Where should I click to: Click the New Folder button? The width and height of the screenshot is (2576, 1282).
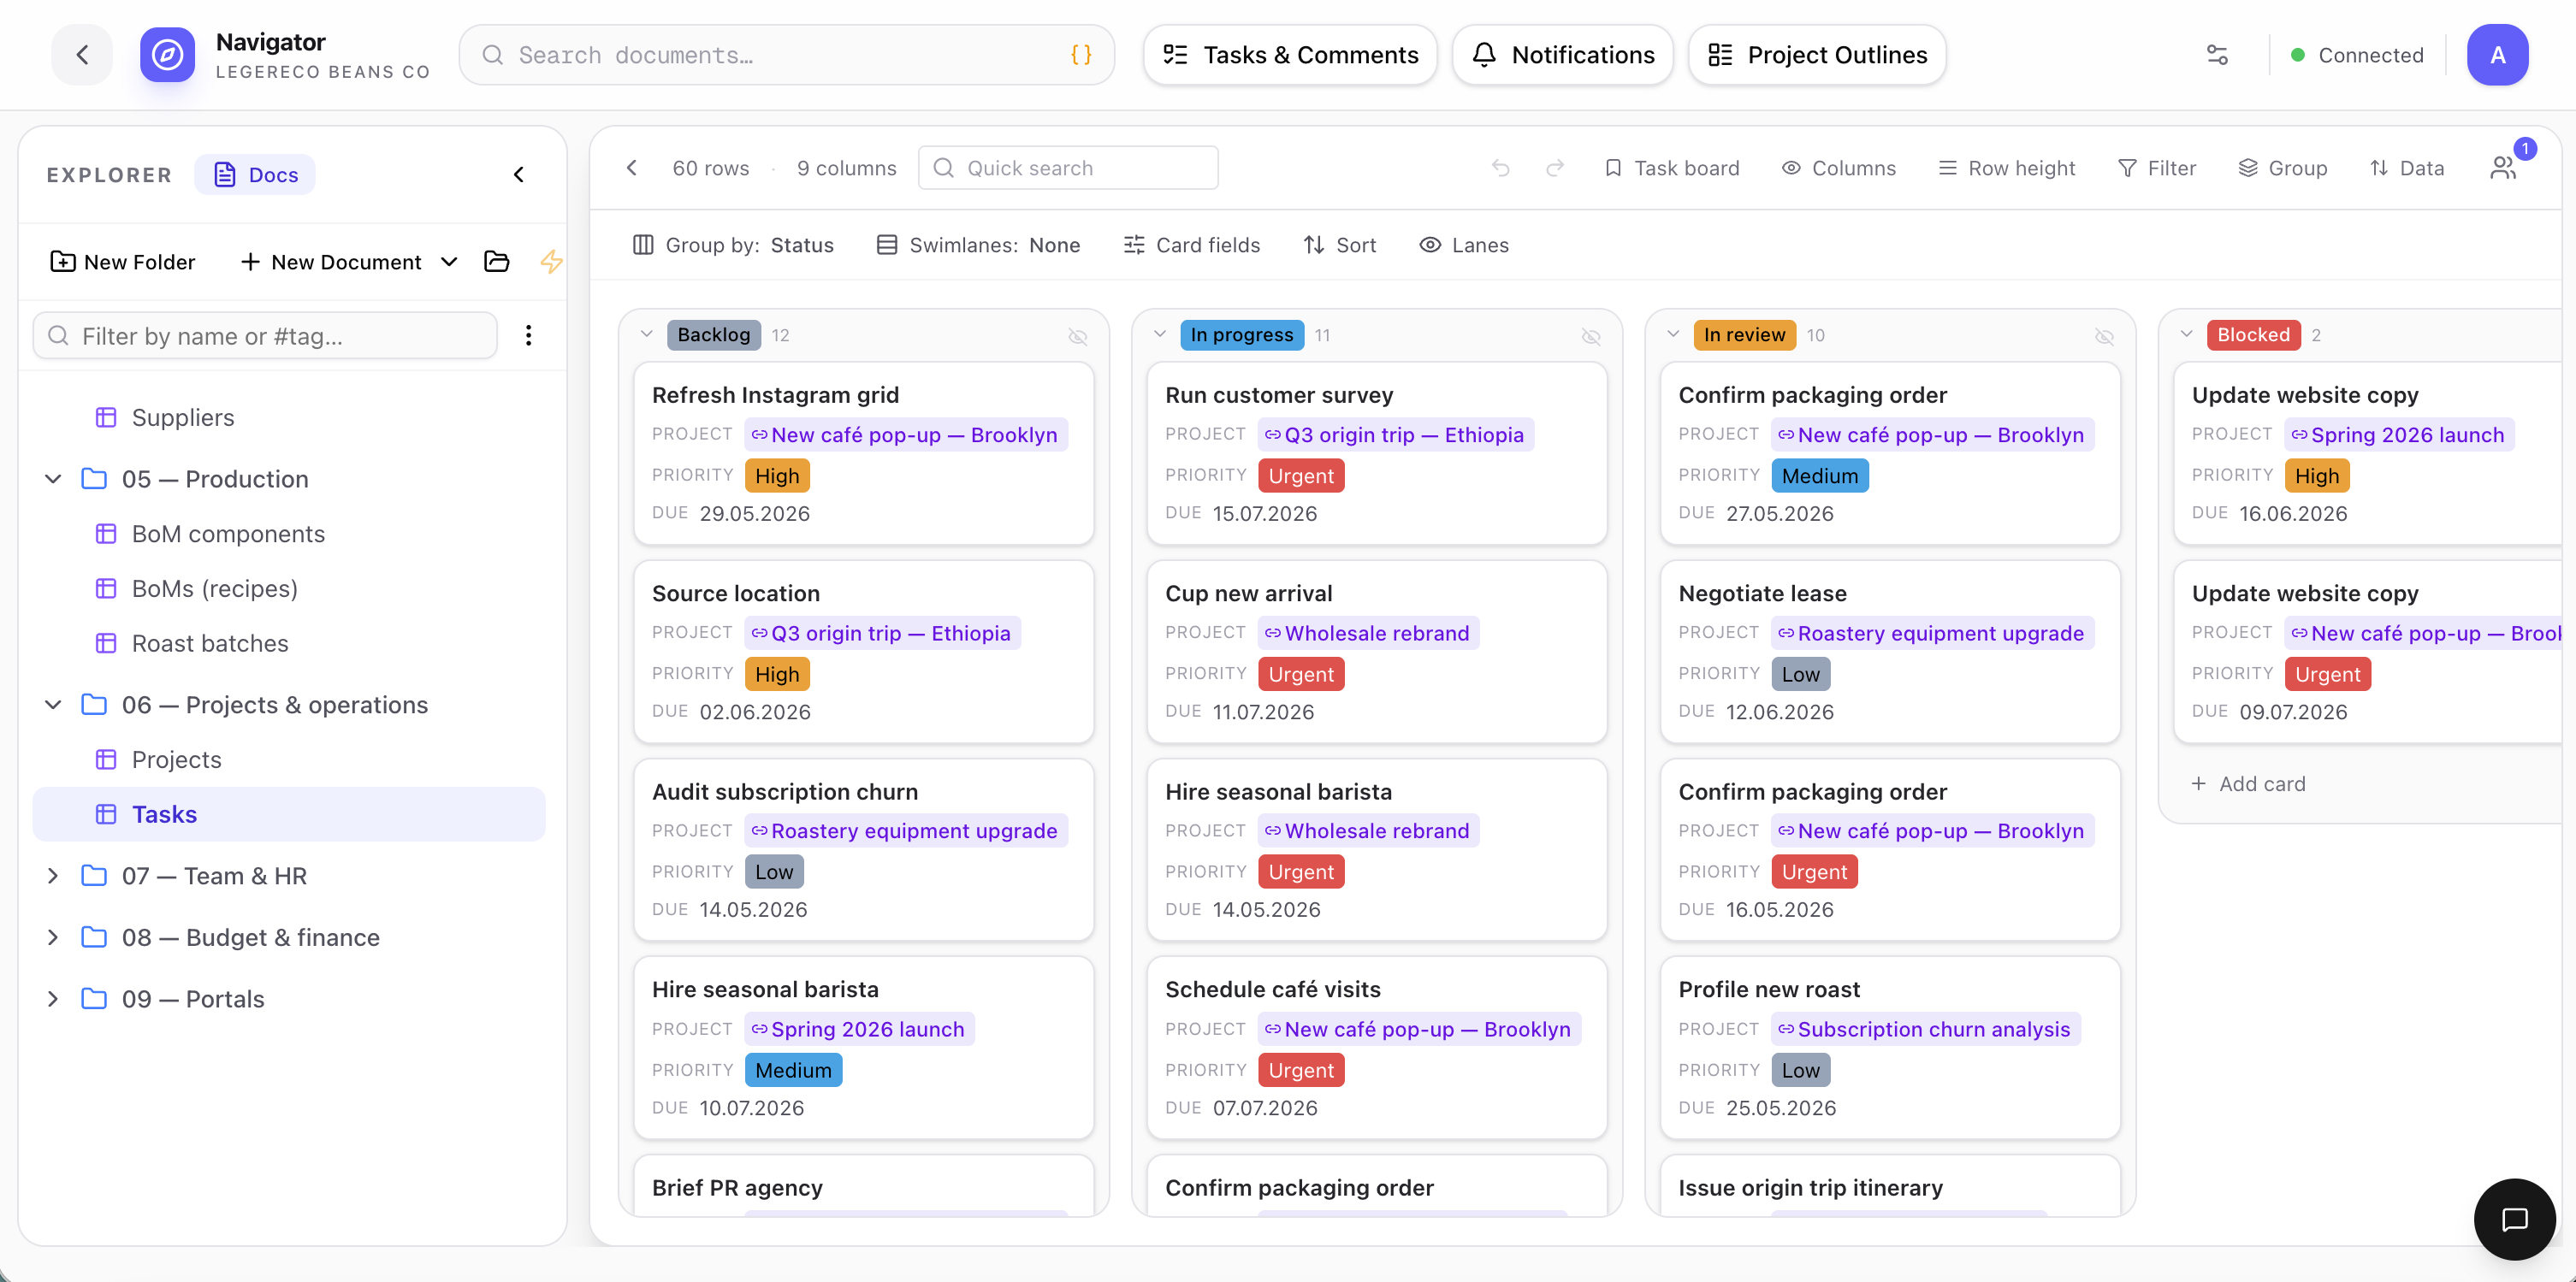tap(122, 262)
